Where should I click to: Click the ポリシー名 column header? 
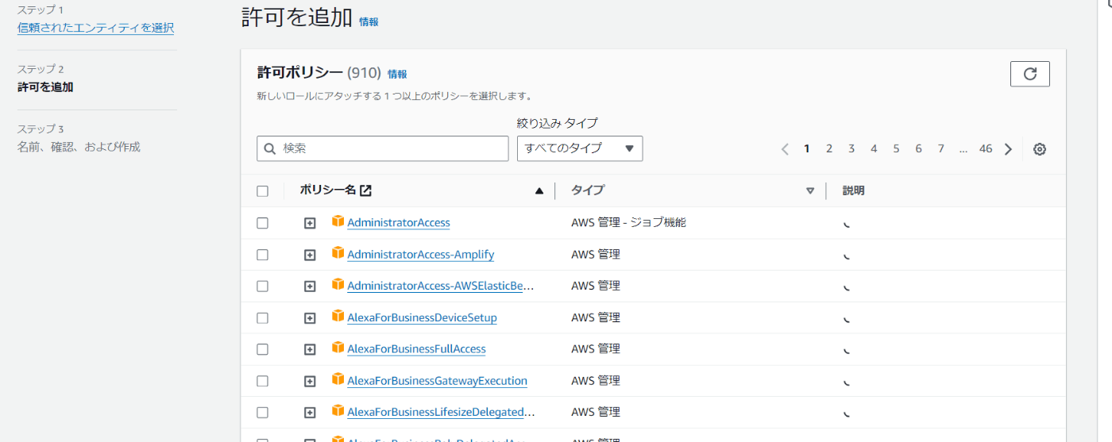pos(327,190)
